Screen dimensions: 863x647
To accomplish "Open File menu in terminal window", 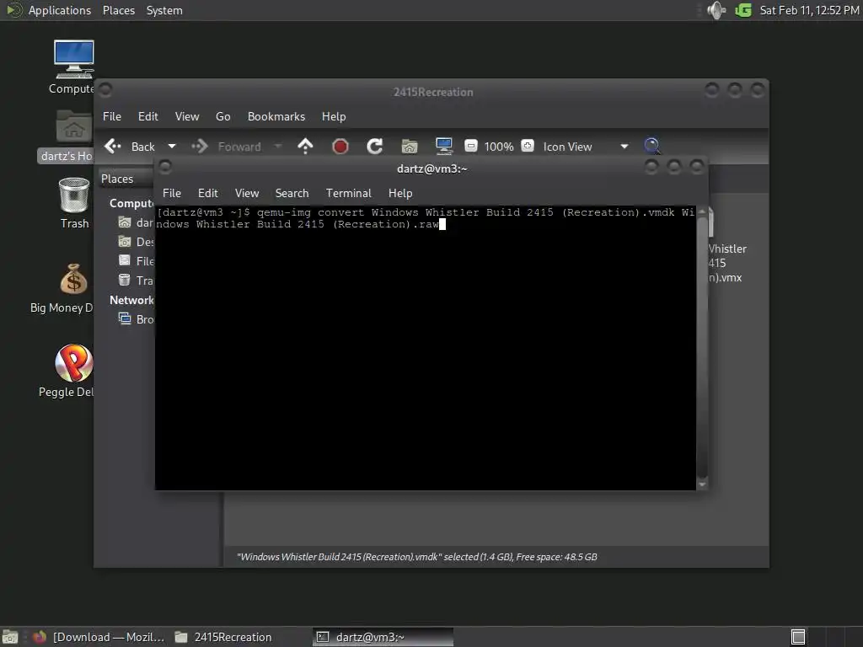I will (x=172, y=193).
